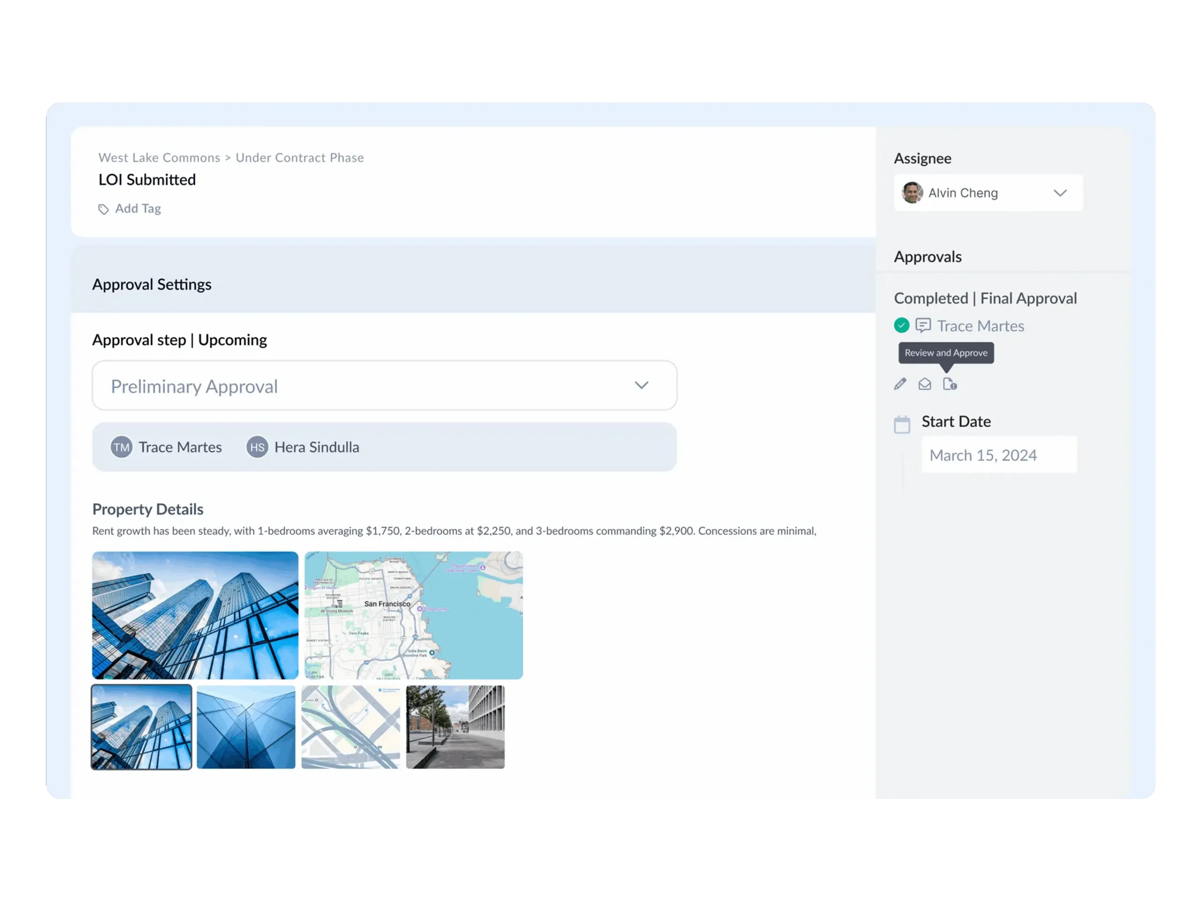The height and width of the screenshot is (902, 1202).
Task: Select the street map thumbnail
Action: point(350,726)
